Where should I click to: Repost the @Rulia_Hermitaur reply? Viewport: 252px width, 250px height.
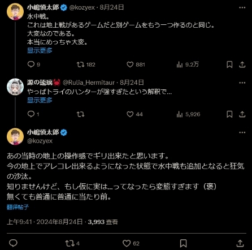(81, 114)
